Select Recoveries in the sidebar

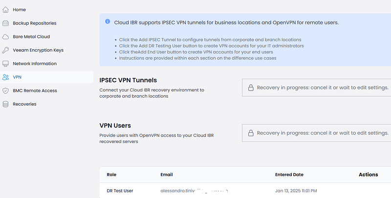[24, 104]
